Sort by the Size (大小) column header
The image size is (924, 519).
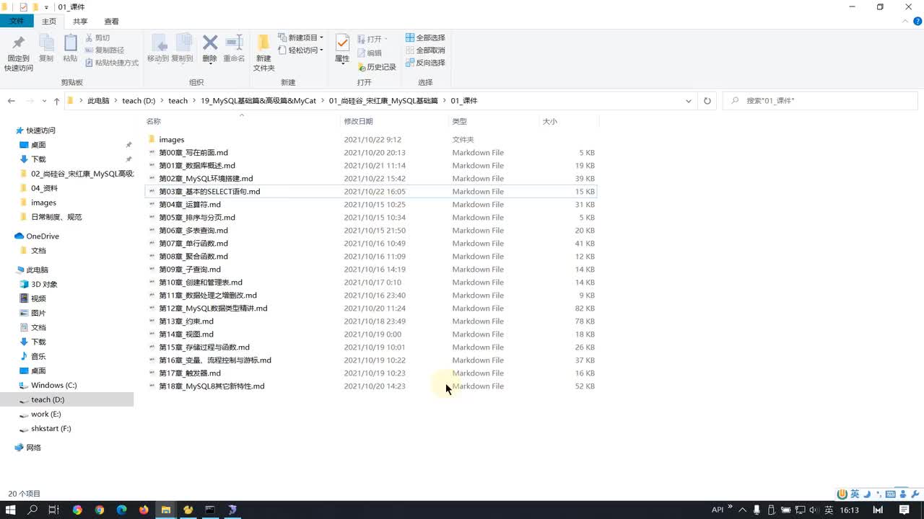pos(569,121)
